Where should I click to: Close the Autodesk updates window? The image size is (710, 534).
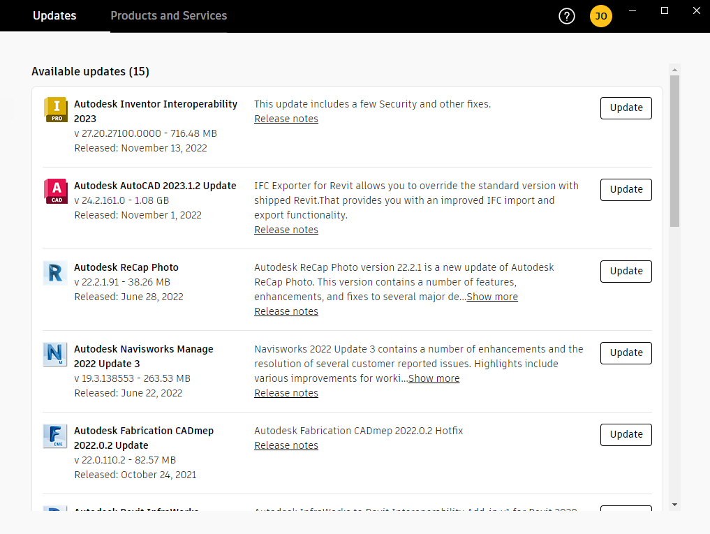tap(697, 11)
